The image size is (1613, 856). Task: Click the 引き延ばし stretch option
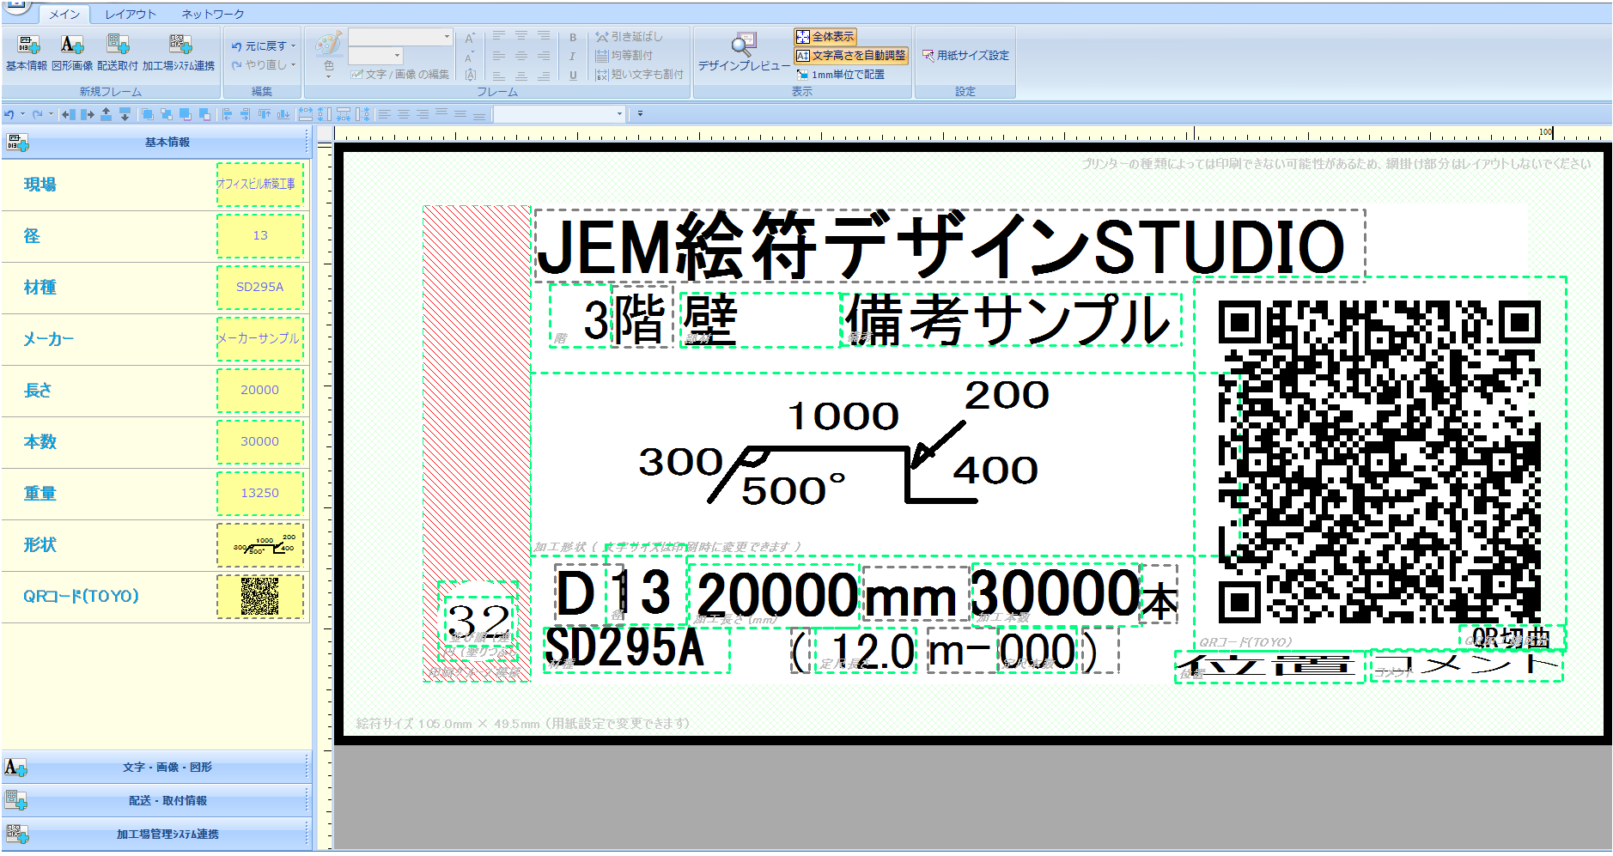tap(630, 37)
